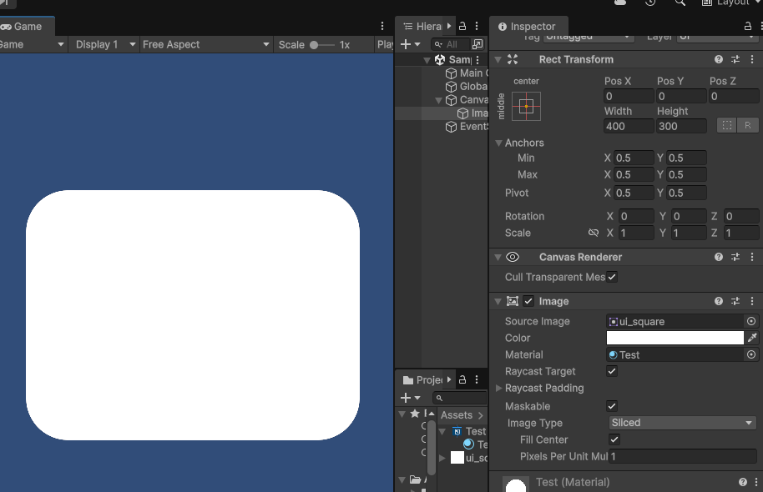The height and width of the screenshot is (492, 763).
Task: Click the Pixels Per Unit Multiplier field
Action: click(682, 456)
